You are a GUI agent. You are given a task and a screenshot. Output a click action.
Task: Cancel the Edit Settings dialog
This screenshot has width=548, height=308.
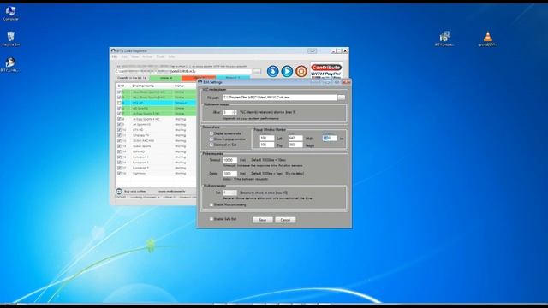(x=285, y=220)
